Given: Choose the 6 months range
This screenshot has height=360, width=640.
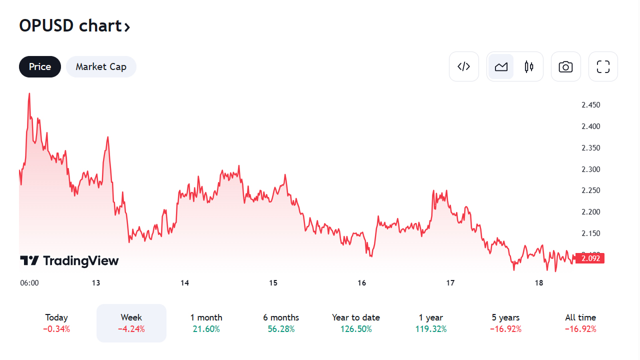Looking at the screenshot, I should 281,323.
